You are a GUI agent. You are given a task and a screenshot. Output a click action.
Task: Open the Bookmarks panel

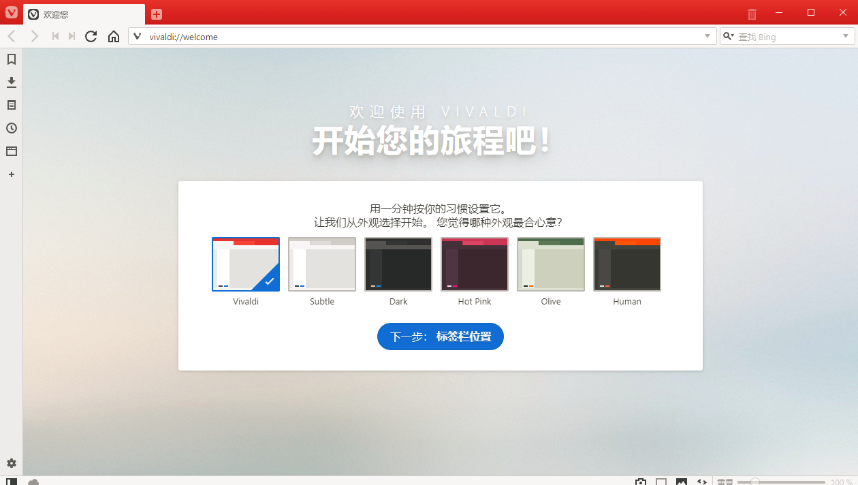12,59
